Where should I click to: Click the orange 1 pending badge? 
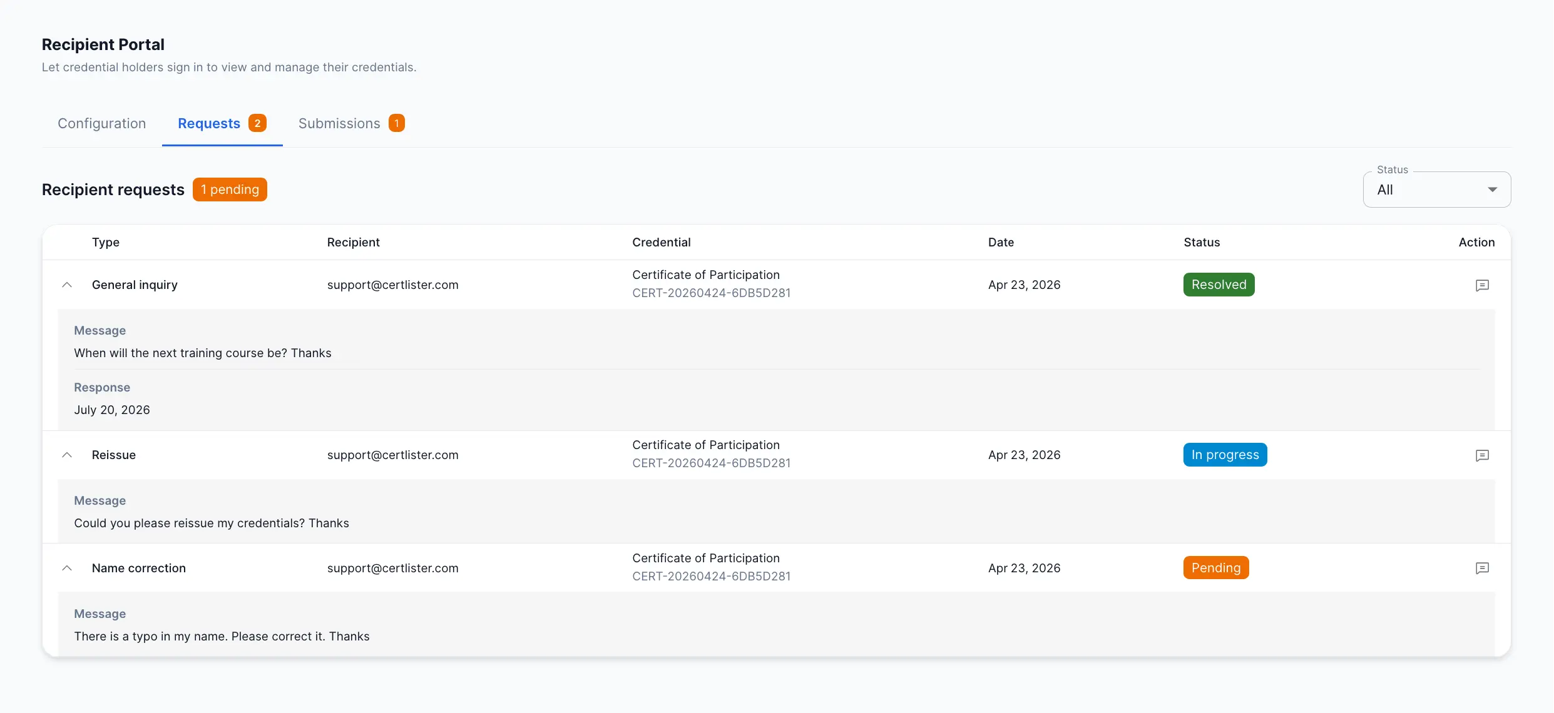click(230, 189)
